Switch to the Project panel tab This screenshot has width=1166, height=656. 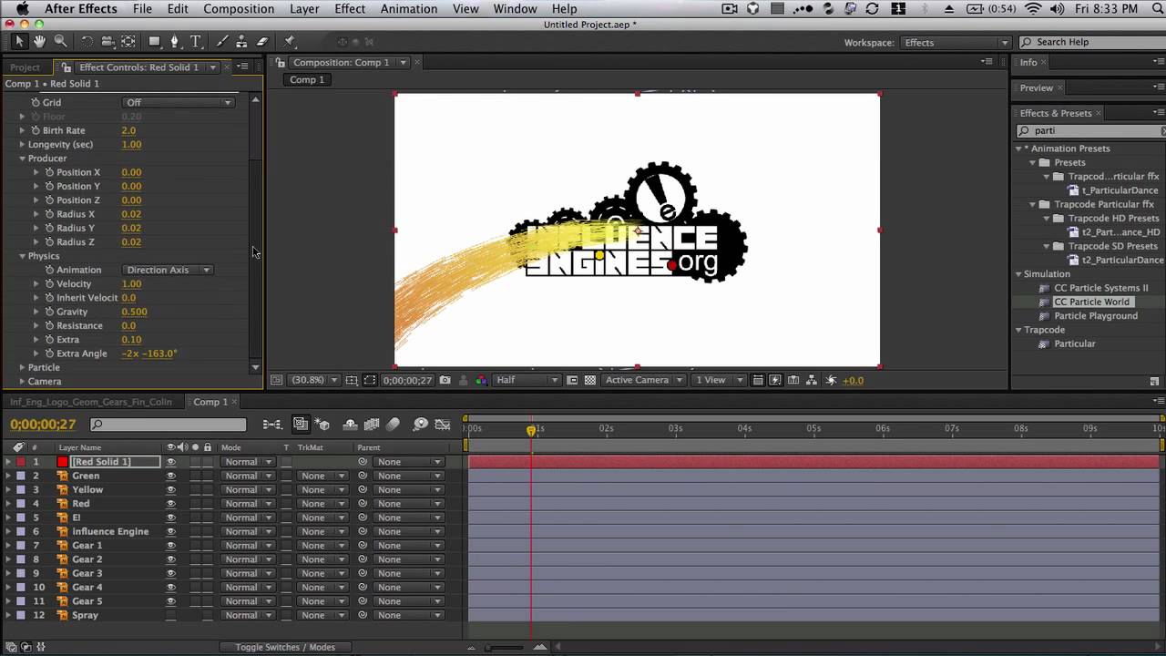[25, 67]
